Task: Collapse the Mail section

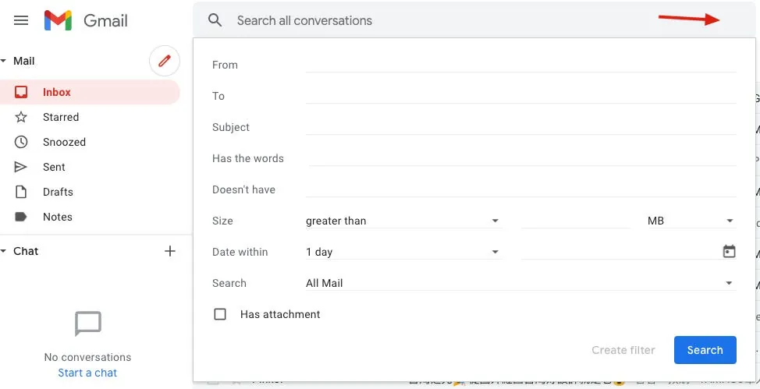Action: [4, 61]
